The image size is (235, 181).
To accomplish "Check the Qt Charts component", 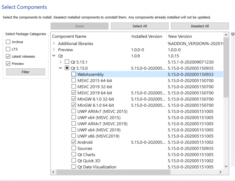I will pos(74,155).
